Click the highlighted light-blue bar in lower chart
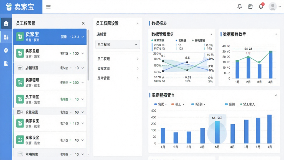 click(x=217, y=132)
